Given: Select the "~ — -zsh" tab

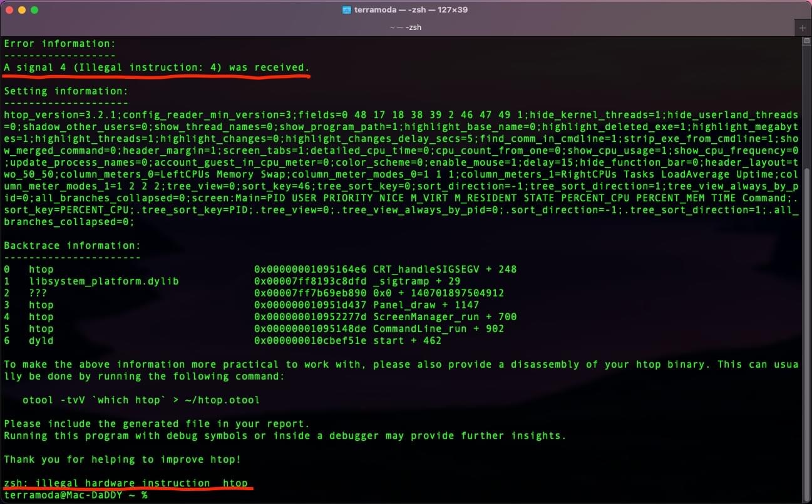Looking at the screenshot, I should pos(405,28).
